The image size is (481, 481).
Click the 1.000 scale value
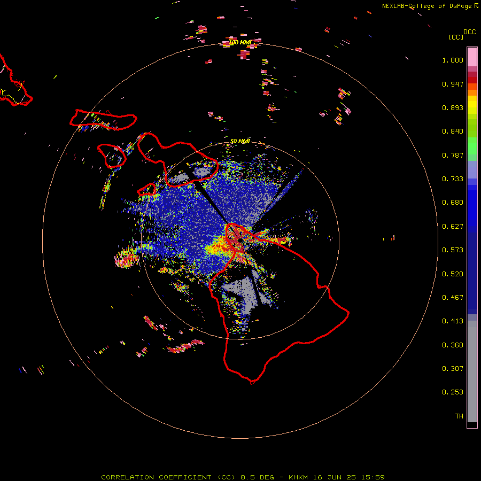(453, 60)
